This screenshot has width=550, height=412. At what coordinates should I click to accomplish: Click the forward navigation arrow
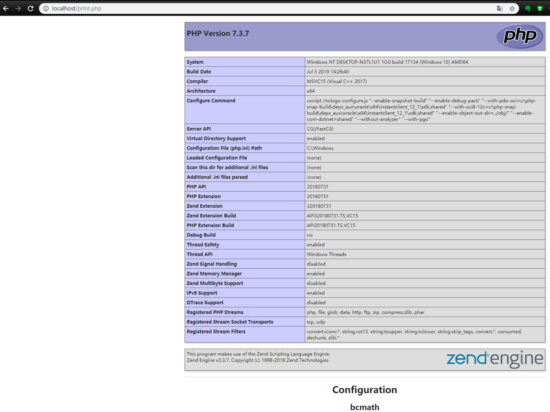tap(18, 8)
